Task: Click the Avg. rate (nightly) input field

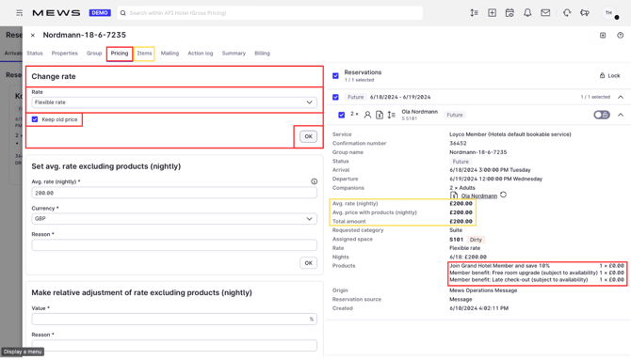Action: (x=174, y=193)
